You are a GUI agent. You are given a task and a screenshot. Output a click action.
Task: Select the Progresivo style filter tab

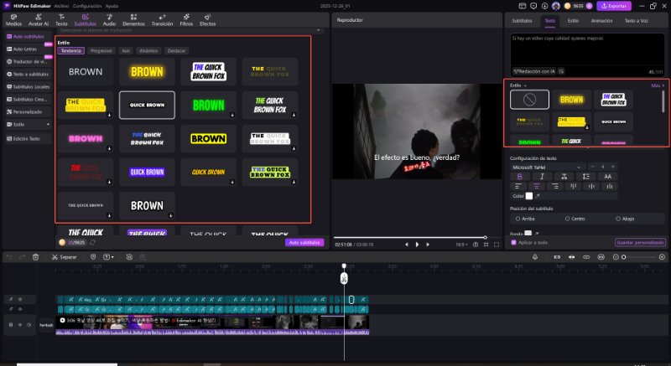click(101, 50)
